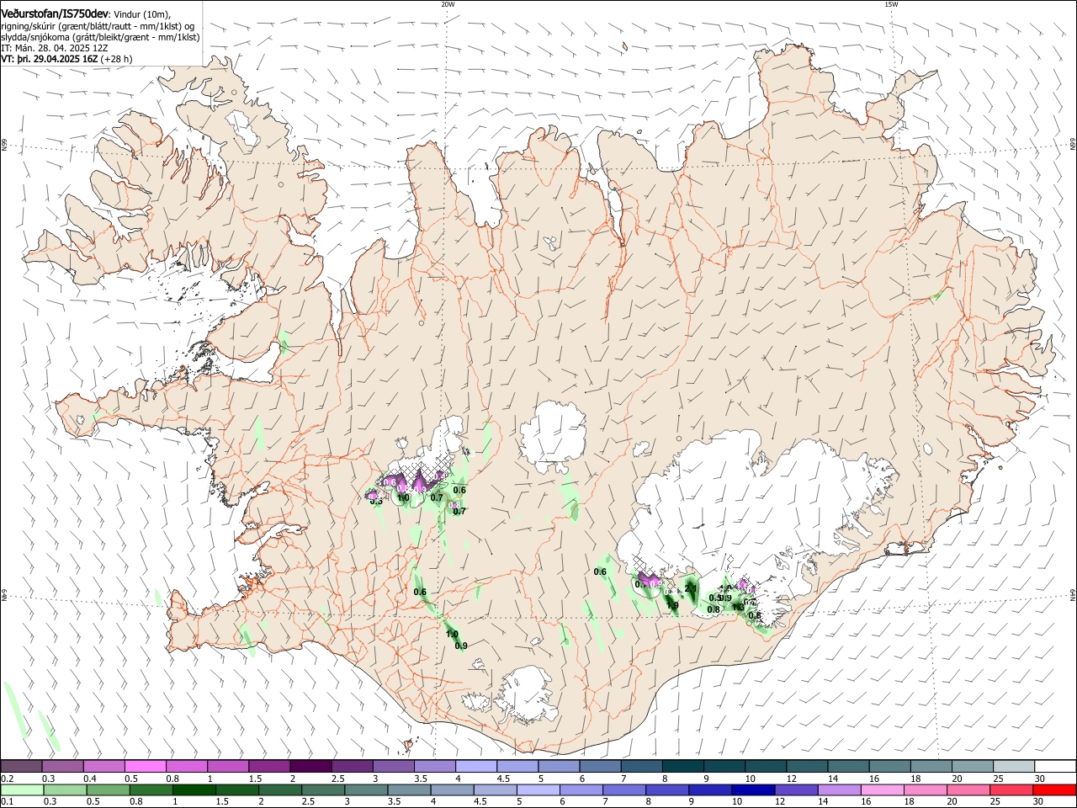1077x808 pixels.
Task: Click the Veðurstofan/IS750dev title text
Action: click(x=55, y=13)
